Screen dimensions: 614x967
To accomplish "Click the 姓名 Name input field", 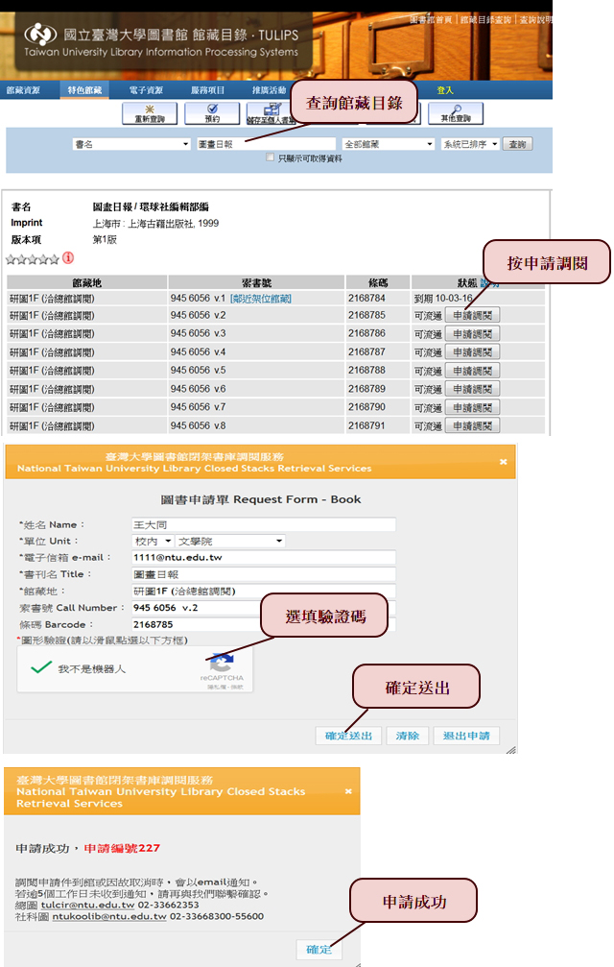I will (264, 525).
